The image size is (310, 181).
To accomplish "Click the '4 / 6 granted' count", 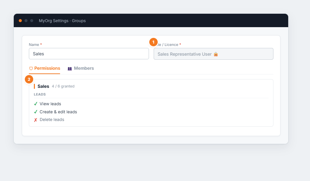I will [x=63, y=86].
